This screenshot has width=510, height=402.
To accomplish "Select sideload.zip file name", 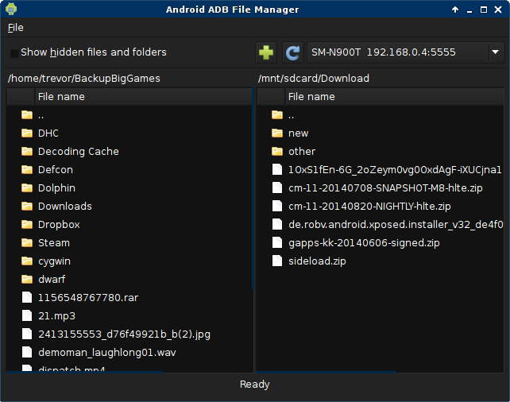I will click(317, 261).
